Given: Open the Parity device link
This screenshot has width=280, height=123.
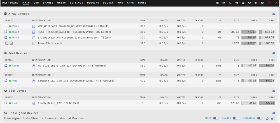Looking at the screenshot, I should 15,26.
